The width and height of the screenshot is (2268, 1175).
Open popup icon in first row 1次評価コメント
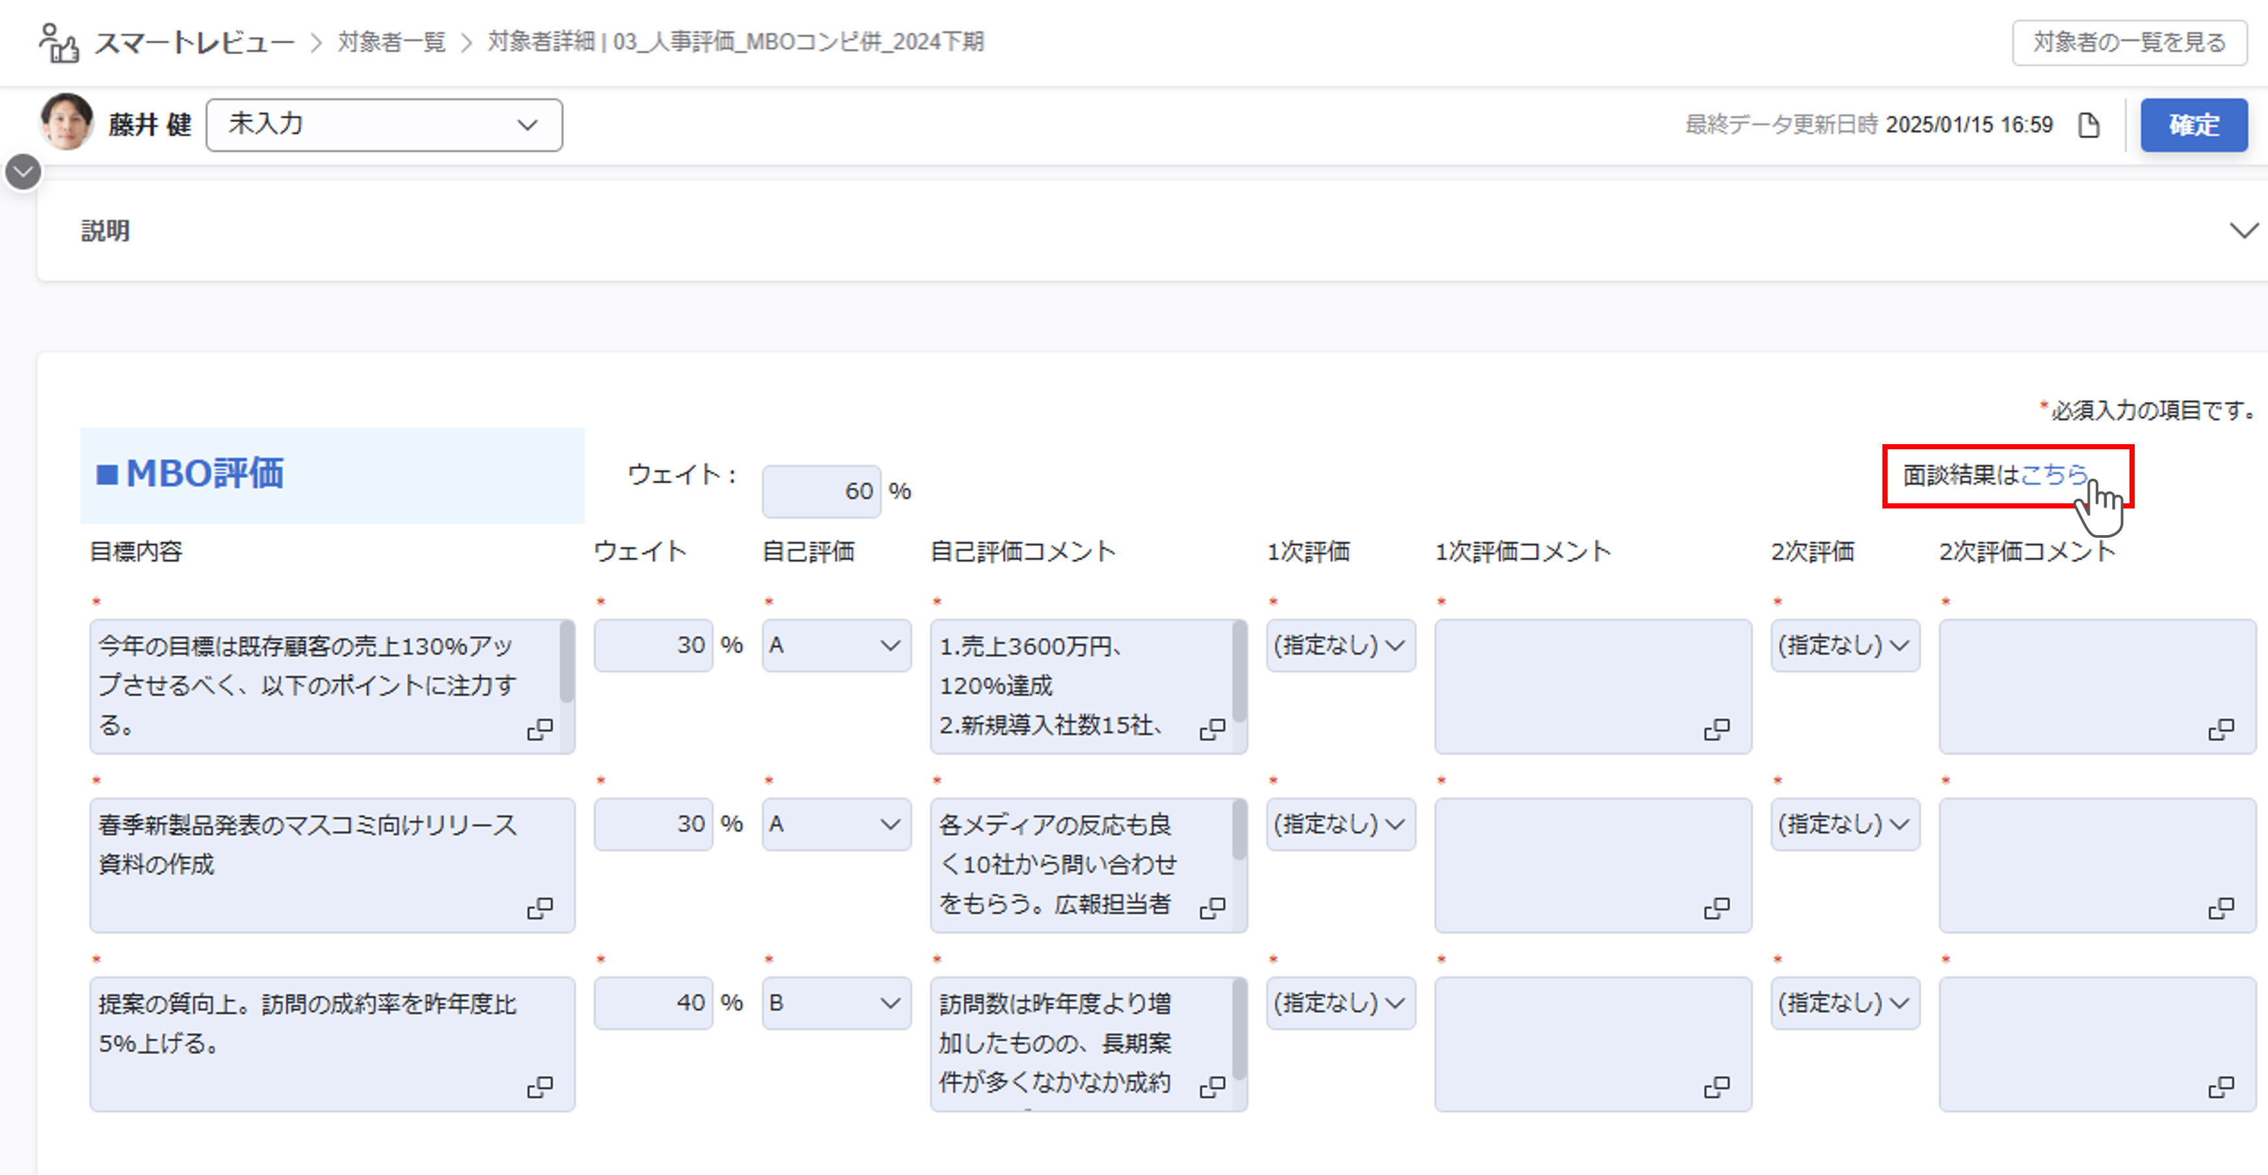[x=1717, y=729]
